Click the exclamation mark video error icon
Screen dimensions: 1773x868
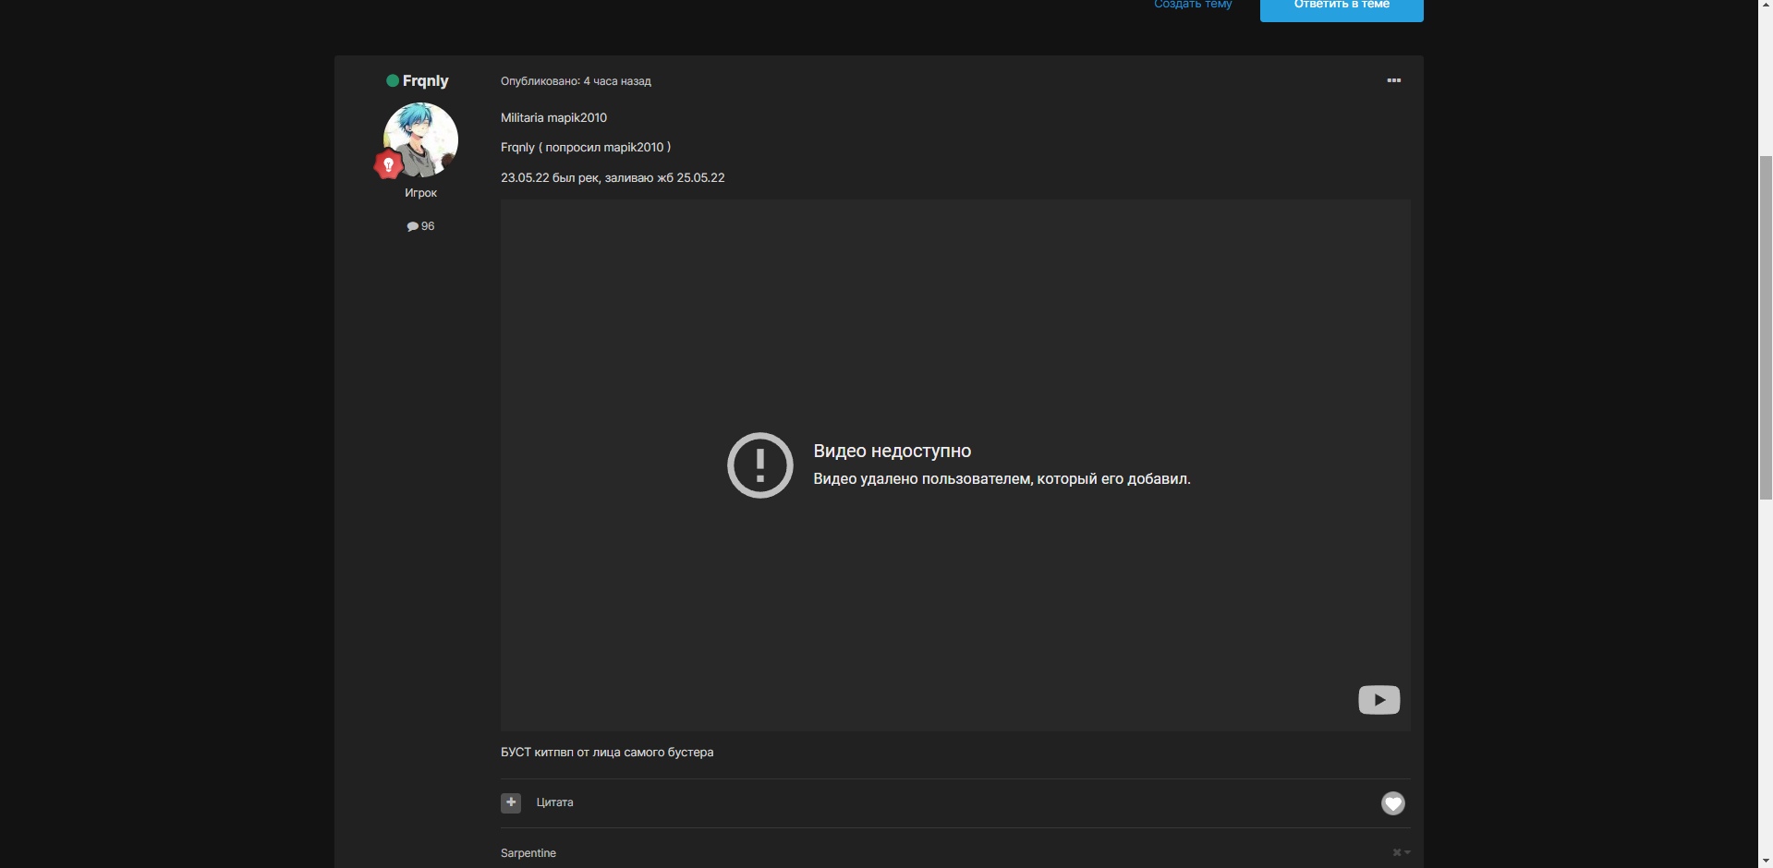[759, 465]
